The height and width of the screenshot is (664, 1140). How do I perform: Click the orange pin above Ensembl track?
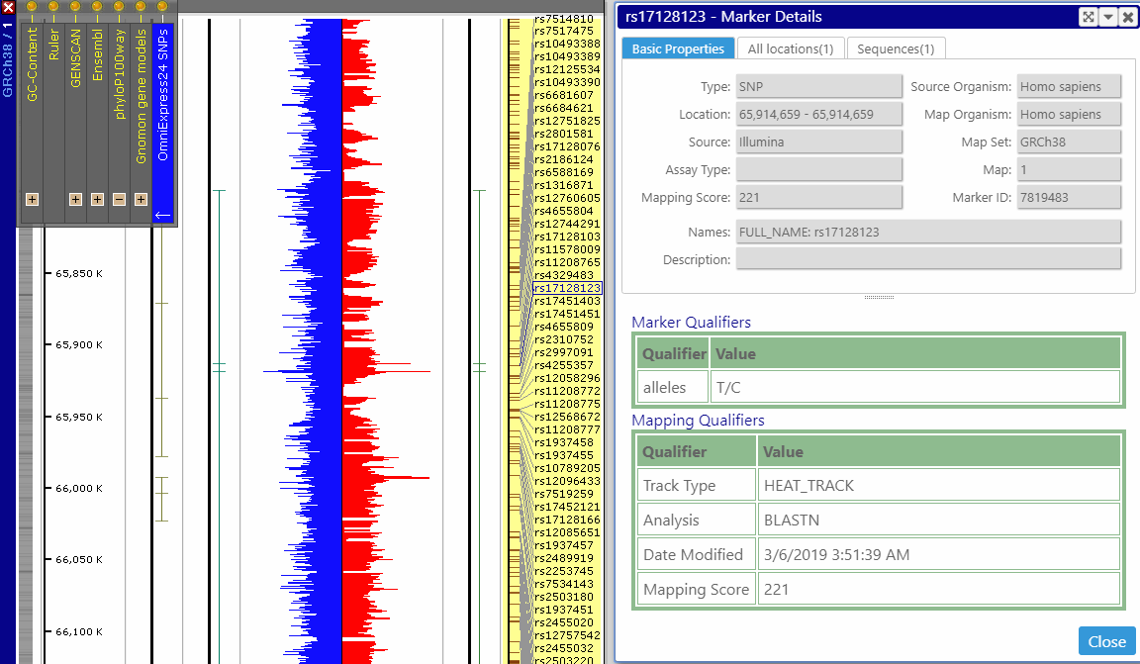pos(97,7)
